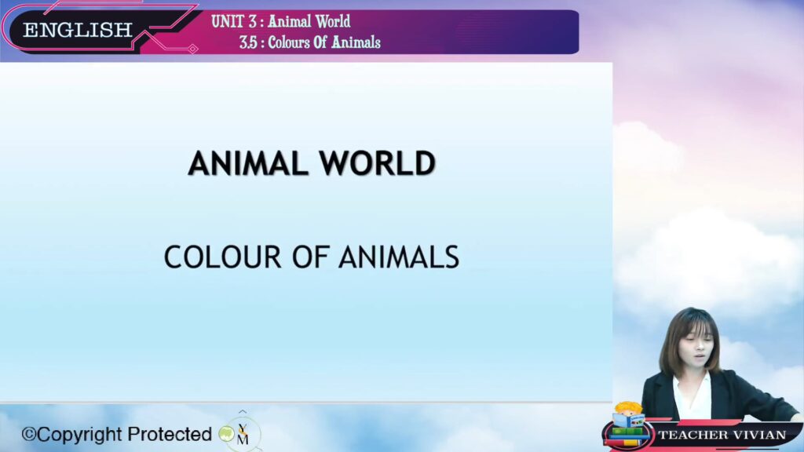Click the Copyright Protected notice text
Viewport: 804px width, 452px height.
point(116,434)
